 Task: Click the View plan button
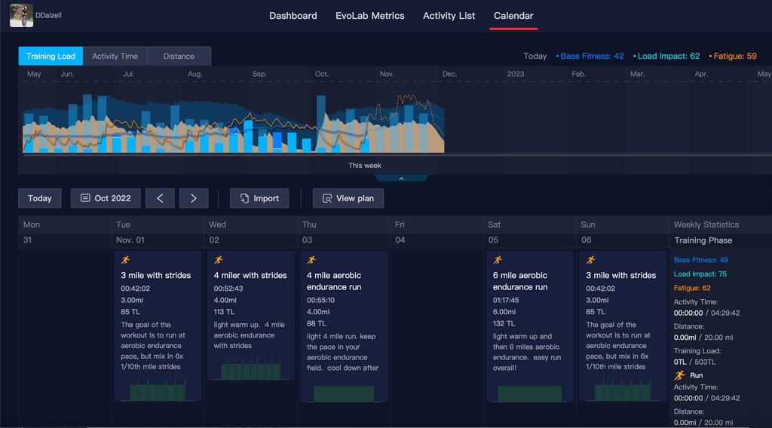click(x=348, y=198)
